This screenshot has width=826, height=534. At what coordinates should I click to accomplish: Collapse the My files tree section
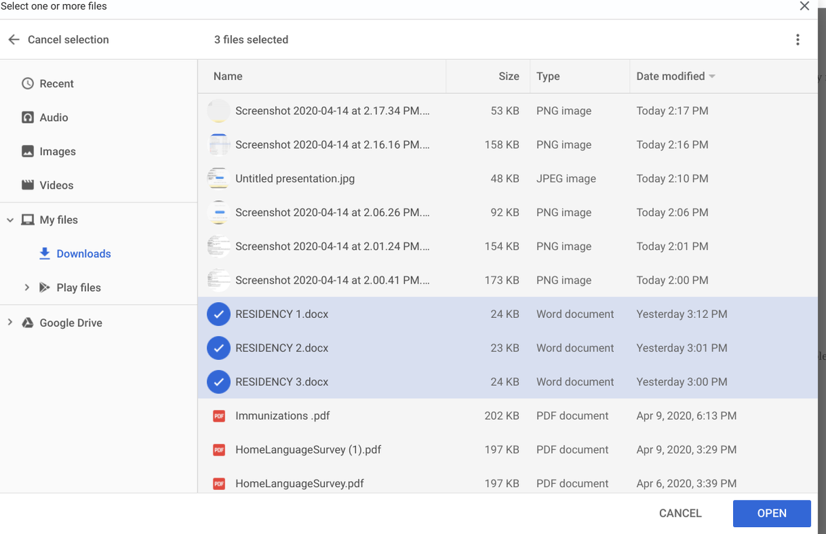(x=10, y=220)
